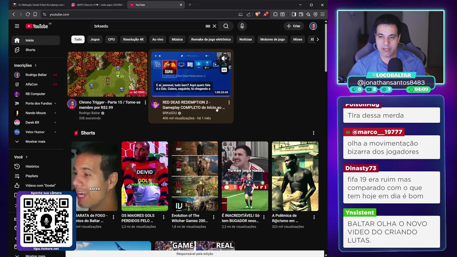Open browser extensions puzzle icon

click(275, 14)
